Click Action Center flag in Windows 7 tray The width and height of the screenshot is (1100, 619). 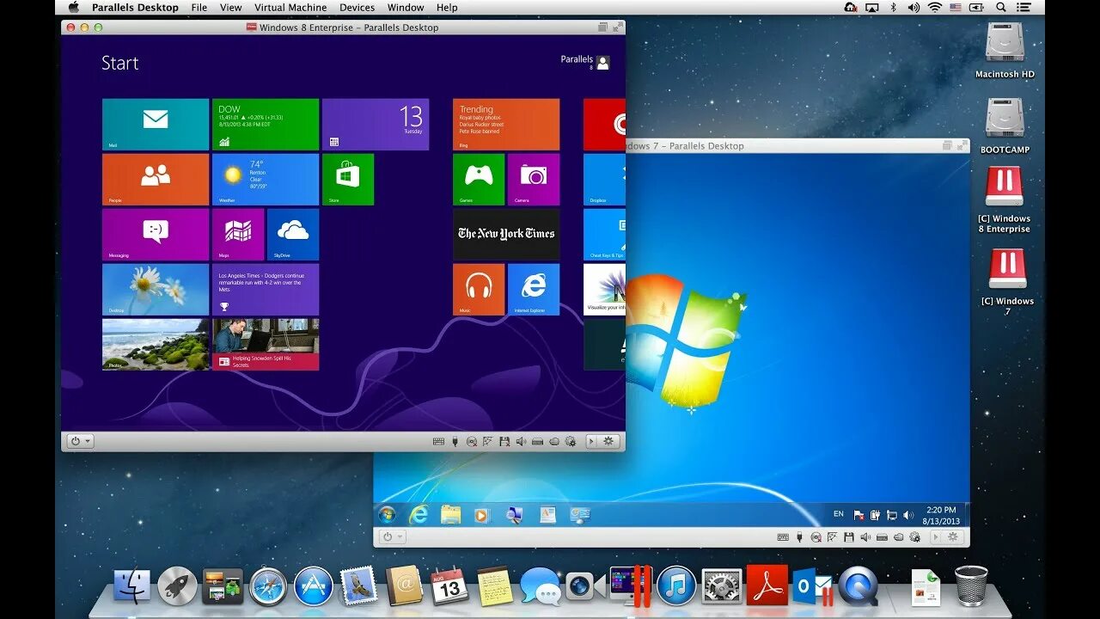coord(859,515)
